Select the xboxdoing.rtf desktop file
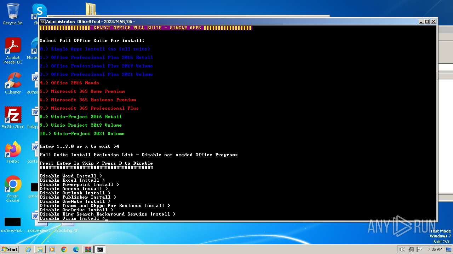 (66, 230)
